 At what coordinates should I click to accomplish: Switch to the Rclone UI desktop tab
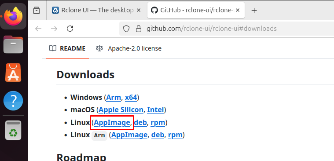[x=96, y=10]
